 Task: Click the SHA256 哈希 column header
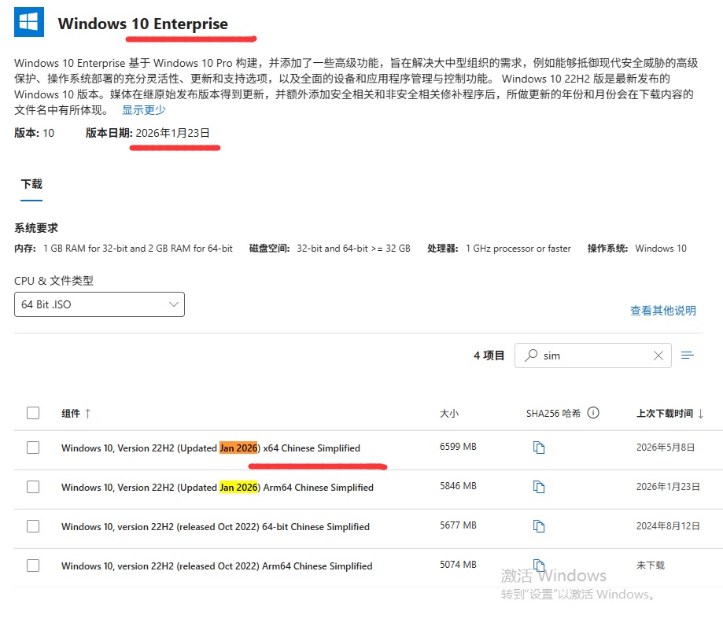click(553, 414)
